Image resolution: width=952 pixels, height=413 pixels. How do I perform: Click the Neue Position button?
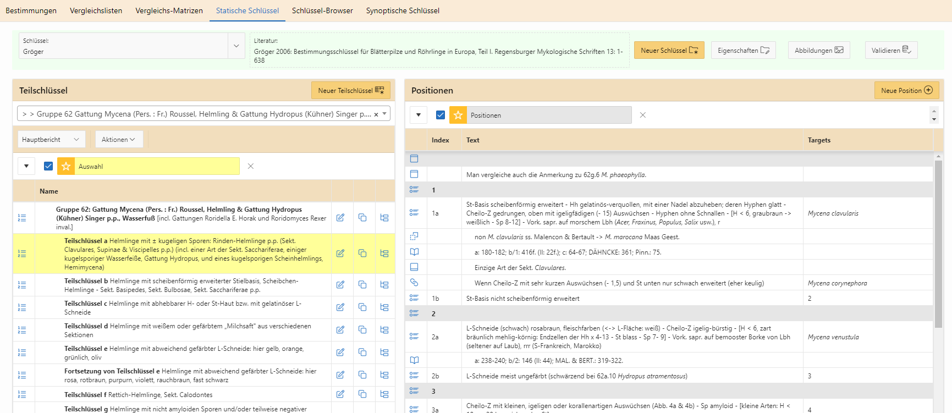click(906, 90)
